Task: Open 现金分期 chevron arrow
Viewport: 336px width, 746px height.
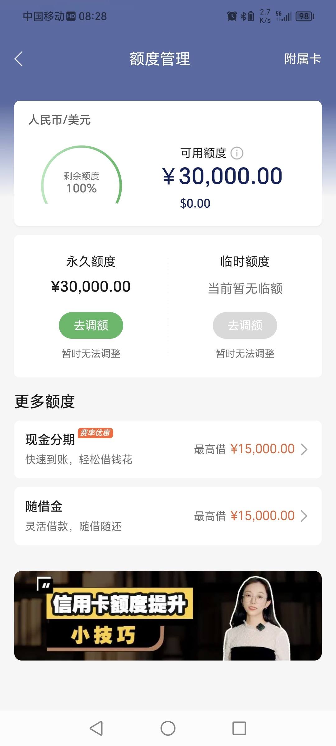Action: point(304,449)
